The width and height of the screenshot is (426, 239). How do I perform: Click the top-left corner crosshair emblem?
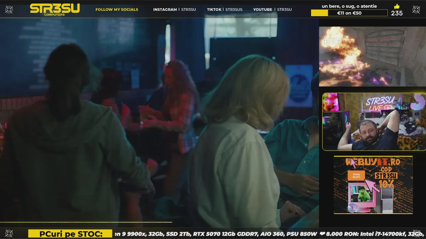point(9,9)
